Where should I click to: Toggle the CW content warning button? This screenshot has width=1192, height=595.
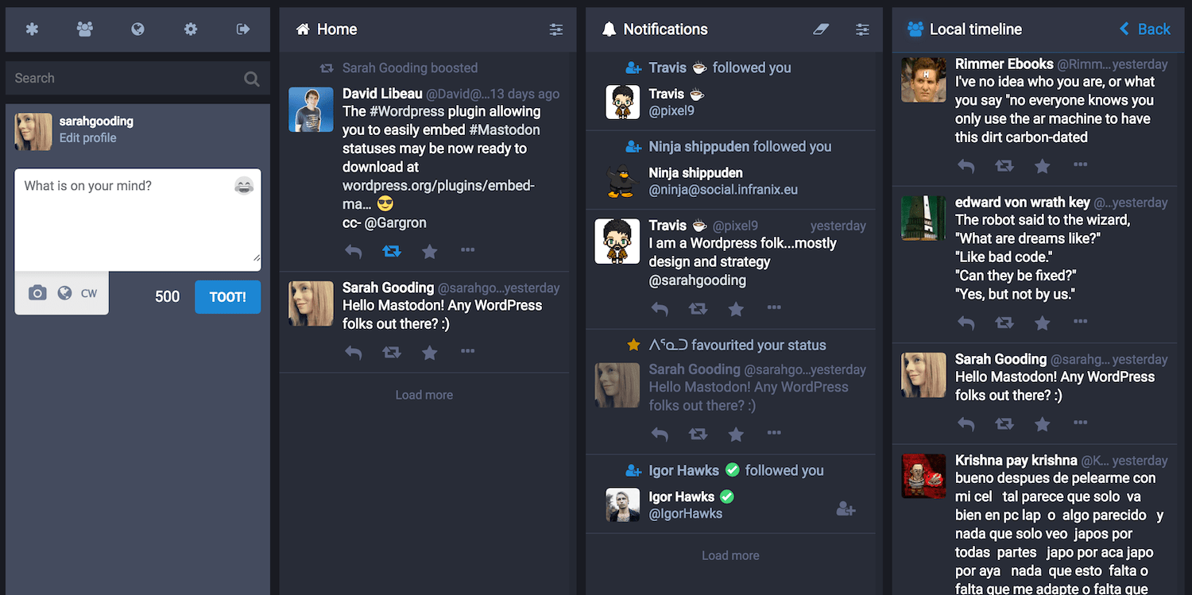pos(89,293)
